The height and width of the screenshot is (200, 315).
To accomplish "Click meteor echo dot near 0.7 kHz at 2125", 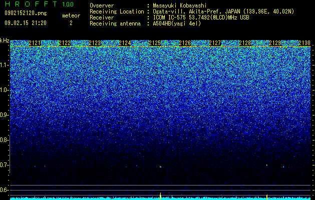I will (160, 166).
